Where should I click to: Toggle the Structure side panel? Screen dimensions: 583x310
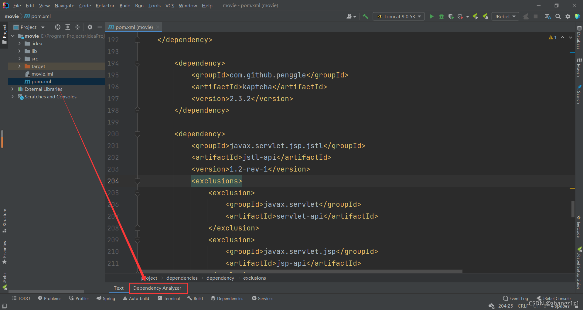tap(4, 220)
